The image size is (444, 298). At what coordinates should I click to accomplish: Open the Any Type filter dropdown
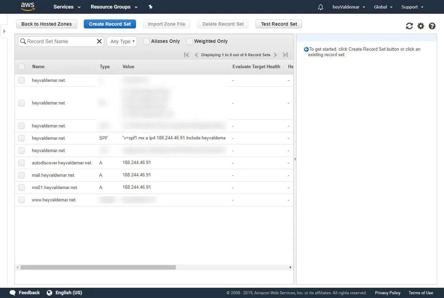pos(122,41)
